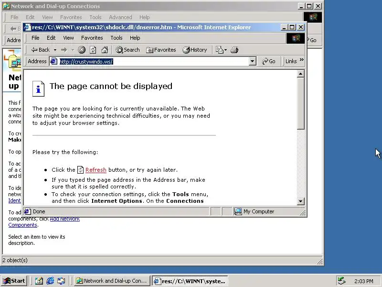Expand the Links bar chevron

pyautogui.click(x=302, y=60)
